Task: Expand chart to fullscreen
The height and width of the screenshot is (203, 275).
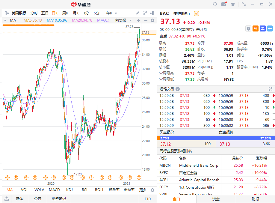Action: pos(145,13)
